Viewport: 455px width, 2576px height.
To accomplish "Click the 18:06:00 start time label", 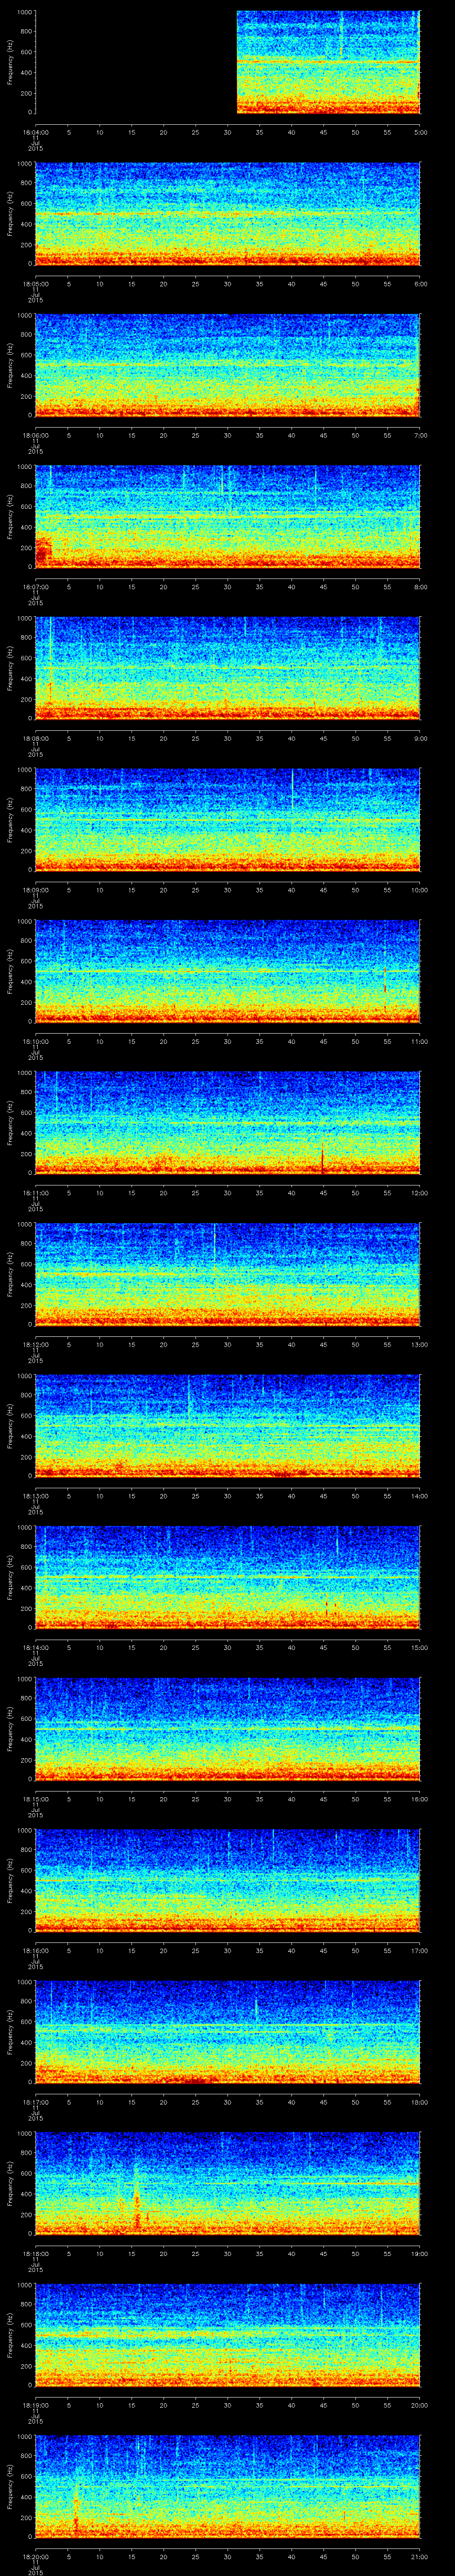I will 35,435.
